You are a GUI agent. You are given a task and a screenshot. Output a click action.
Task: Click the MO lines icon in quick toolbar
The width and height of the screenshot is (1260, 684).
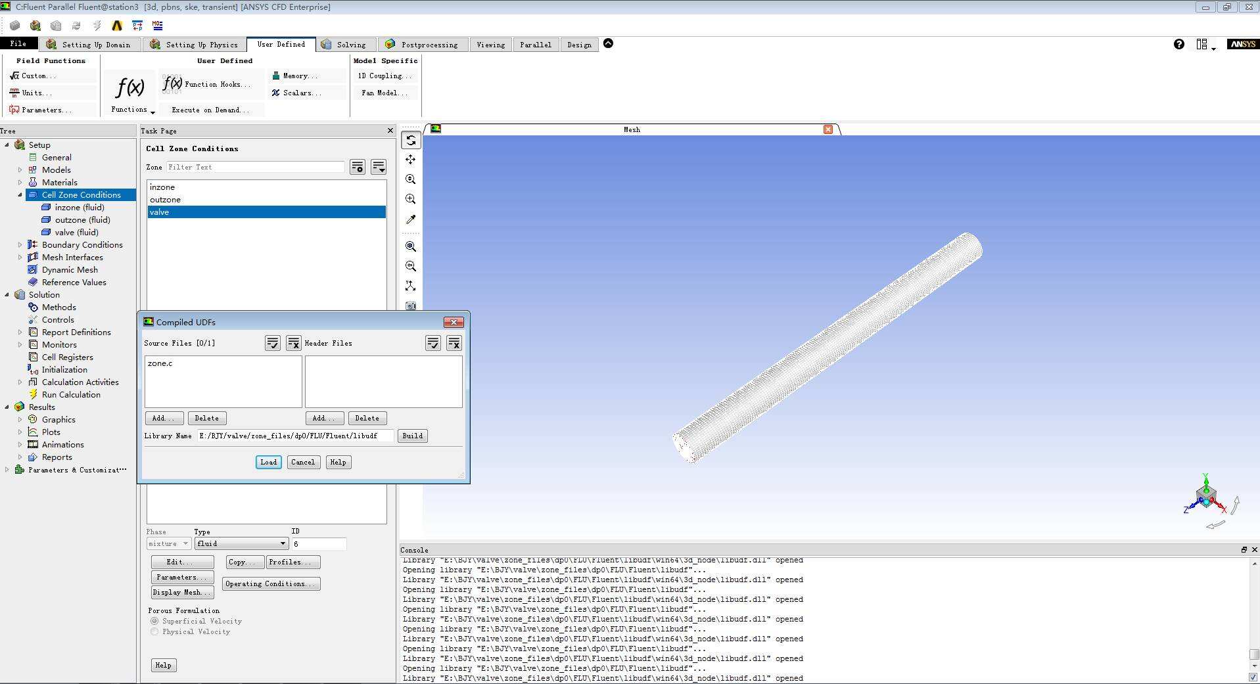pos(158,26)
